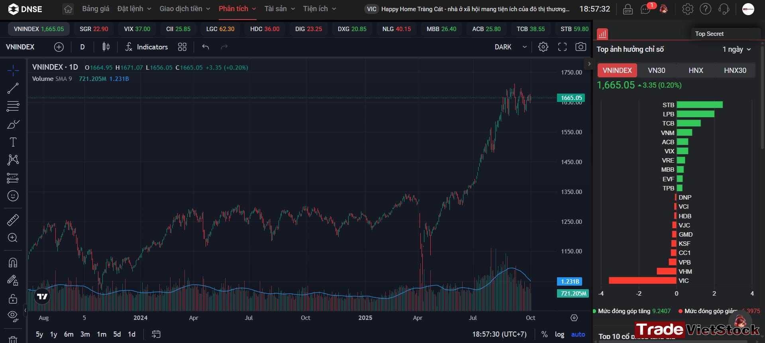Toggle log scale mode

coord(559,334)
